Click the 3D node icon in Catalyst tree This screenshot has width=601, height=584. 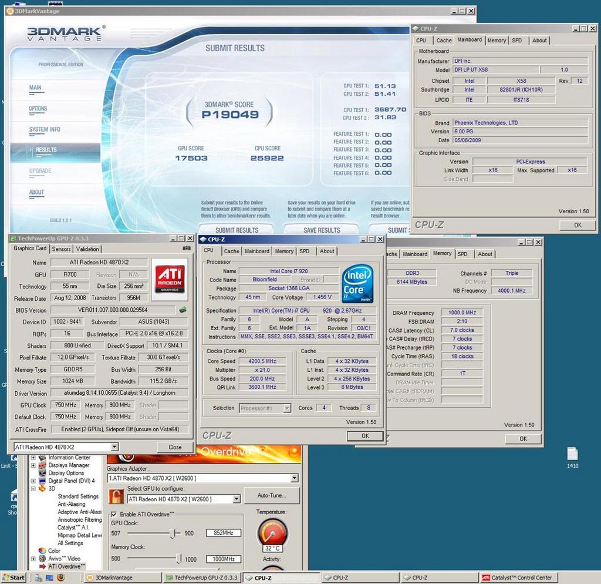pos(42,488)
